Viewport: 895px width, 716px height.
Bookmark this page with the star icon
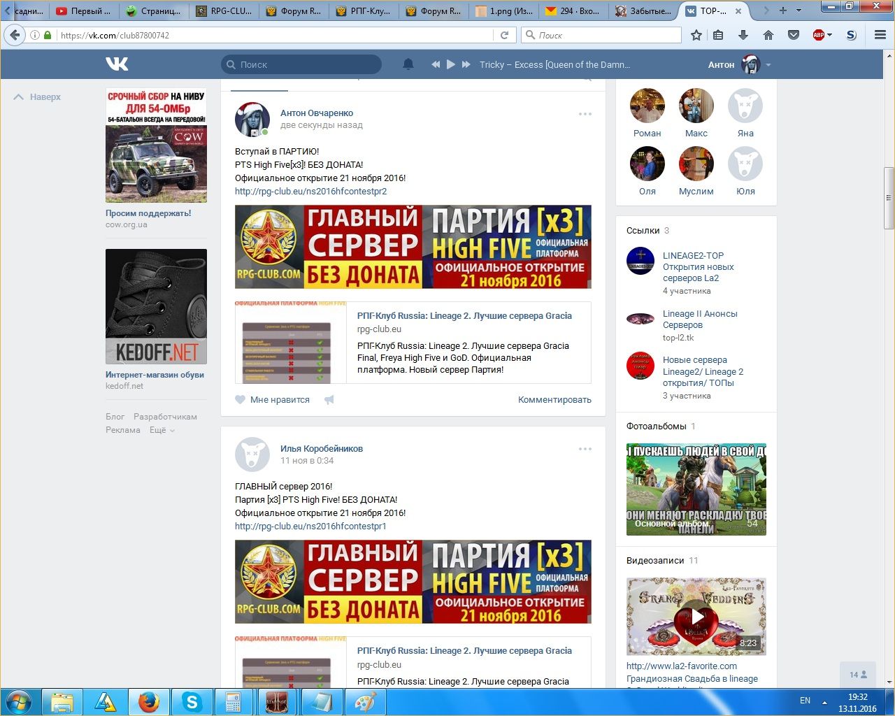[x=696, y=35]
